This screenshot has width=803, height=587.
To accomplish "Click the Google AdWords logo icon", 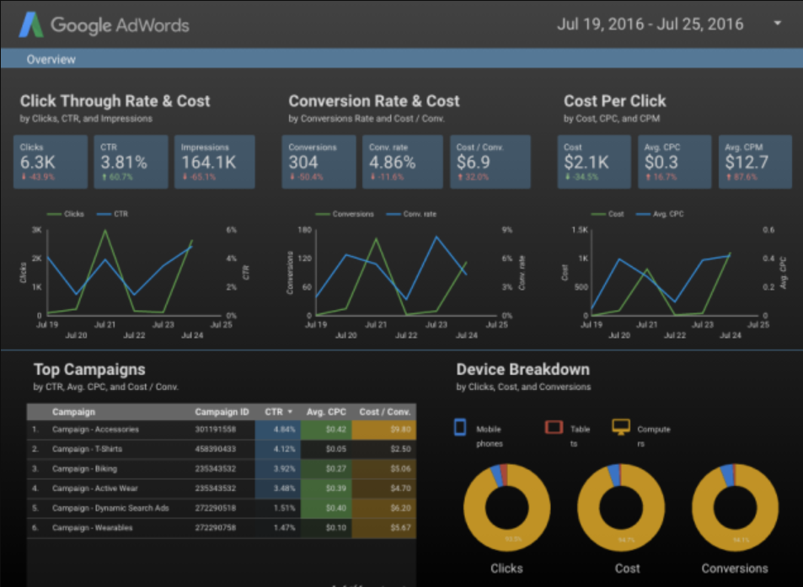I will 31,25.
